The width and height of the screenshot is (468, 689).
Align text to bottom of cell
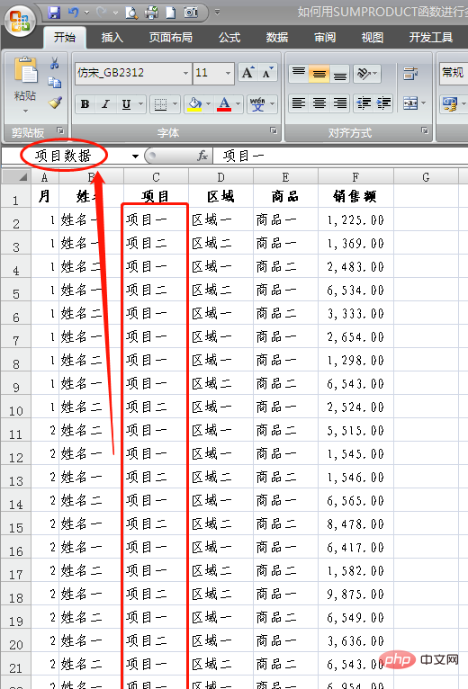(x=339, y=74)
